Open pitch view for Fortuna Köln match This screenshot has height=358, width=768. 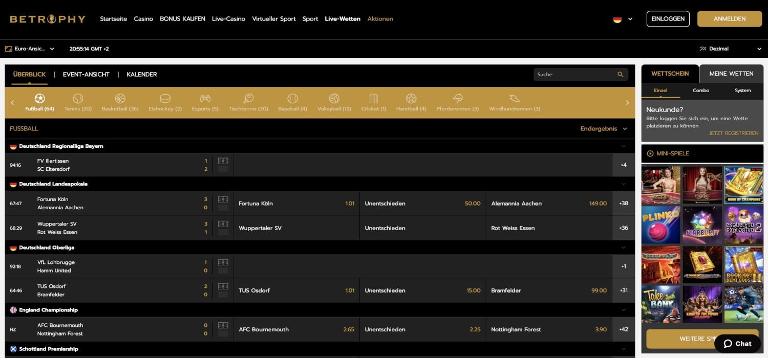click(223, 199)
